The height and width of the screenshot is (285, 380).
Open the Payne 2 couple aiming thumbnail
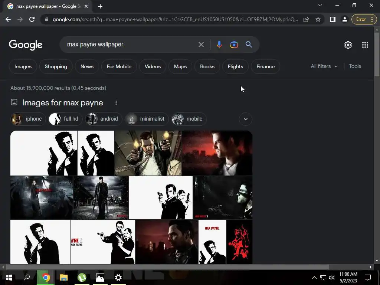pyautogui.click(x=103, y=242)
